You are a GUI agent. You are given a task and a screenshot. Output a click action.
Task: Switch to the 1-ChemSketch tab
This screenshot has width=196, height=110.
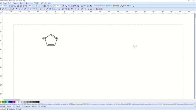click(3, 109)
